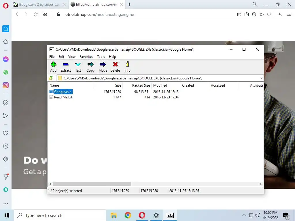295x221 pixels.
Task: Go up one folder level in 7-Zip
Action: coord(51,78)
